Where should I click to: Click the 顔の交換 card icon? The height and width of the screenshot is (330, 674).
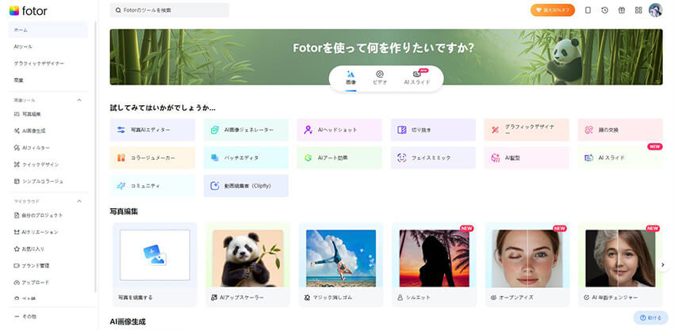589,130
